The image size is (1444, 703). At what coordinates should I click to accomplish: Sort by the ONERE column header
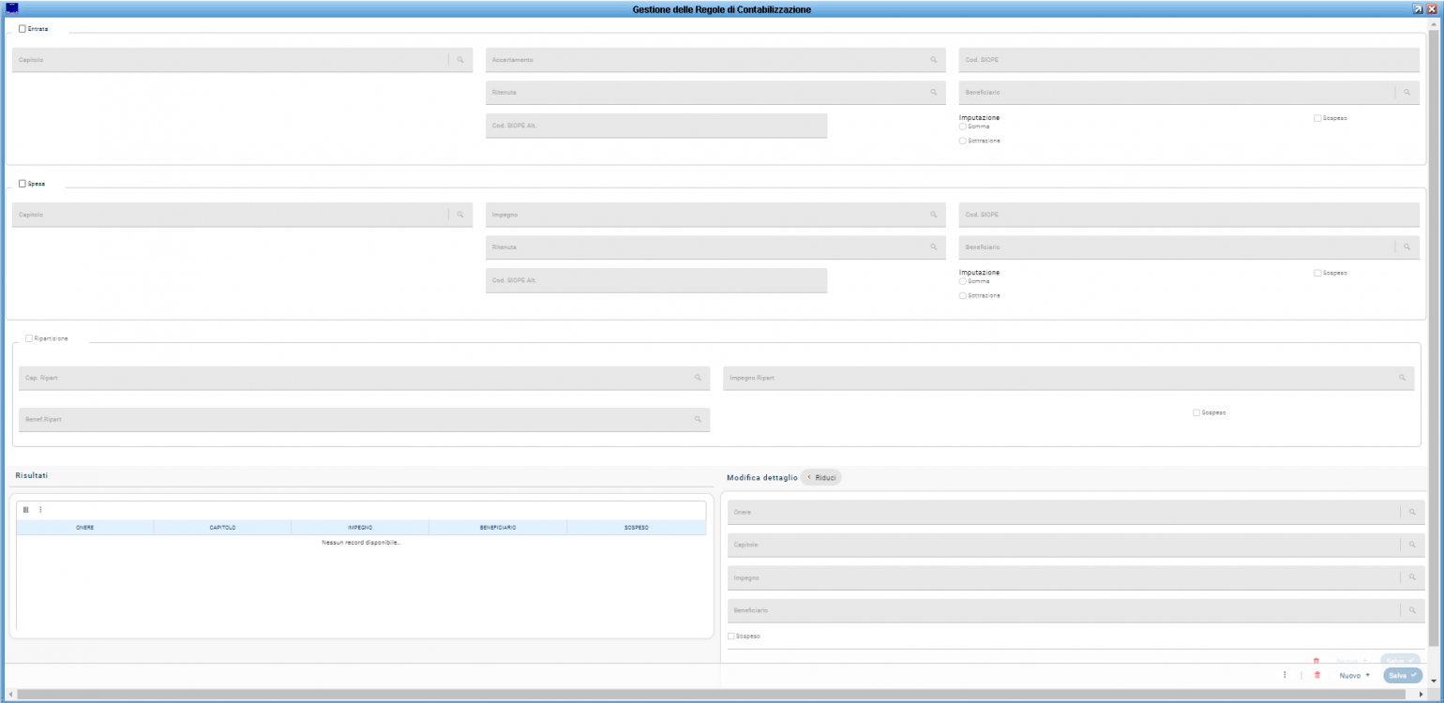coord(85,528)
